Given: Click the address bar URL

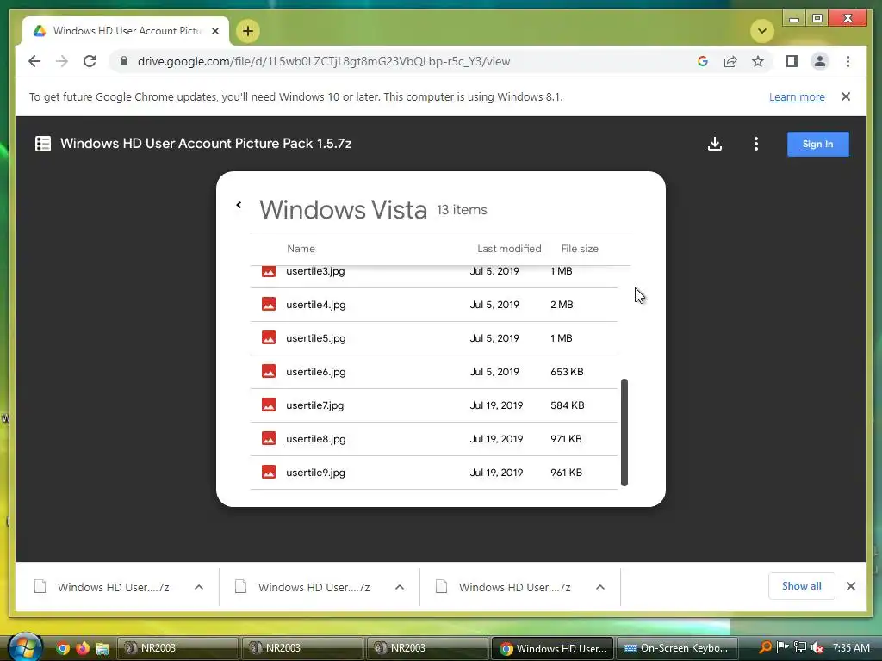Looking at the screenshot, I should point(324,61).
